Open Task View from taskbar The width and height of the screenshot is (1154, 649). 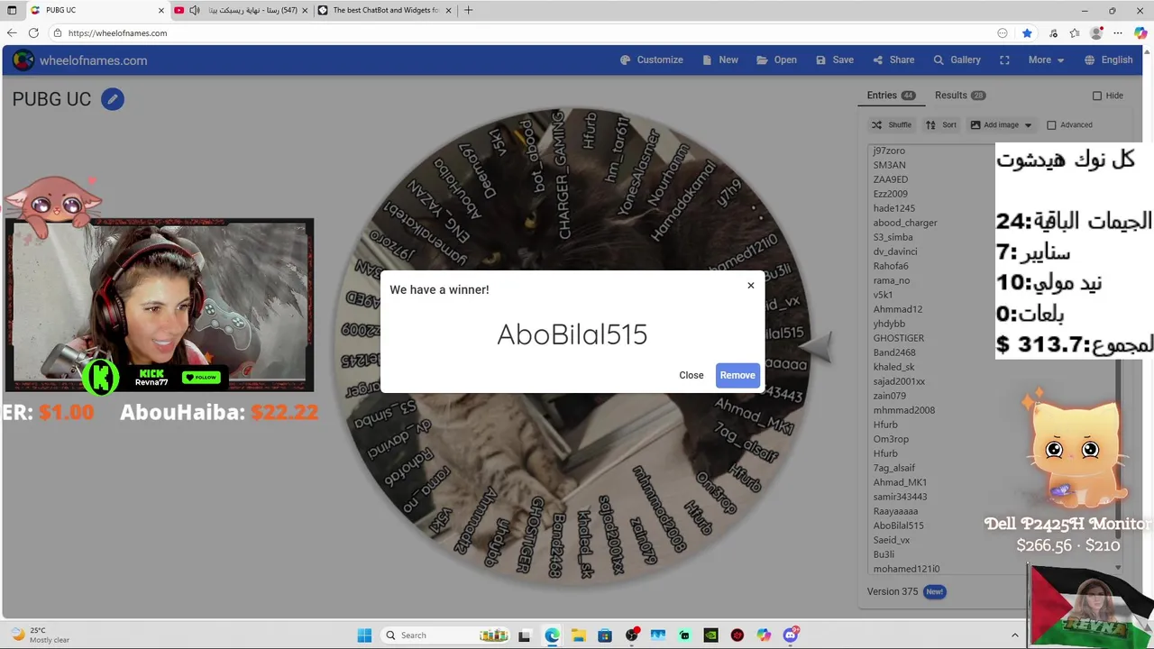pyautogui.click(x=525, y=635)
